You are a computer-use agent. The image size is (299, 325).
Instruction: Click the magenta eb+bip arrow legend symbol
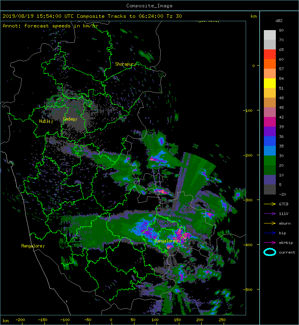[270, 243]
